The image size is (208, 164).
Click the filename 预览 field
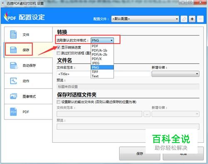pyautogui.click(x=128, y=87)
